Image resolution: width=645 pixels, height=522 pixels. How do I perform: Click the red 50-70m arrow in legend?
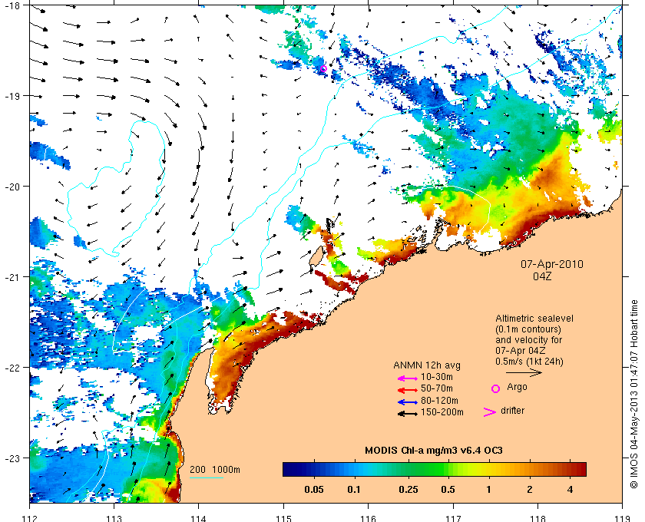[x=408, y=390]
